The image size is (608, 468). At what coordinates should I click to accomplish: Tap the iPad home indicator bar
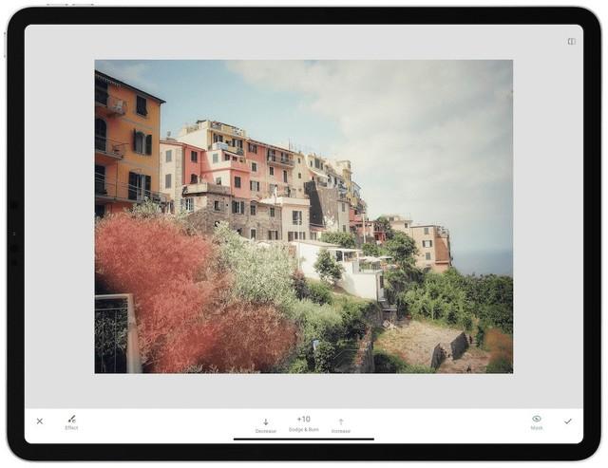coord(304,440)
